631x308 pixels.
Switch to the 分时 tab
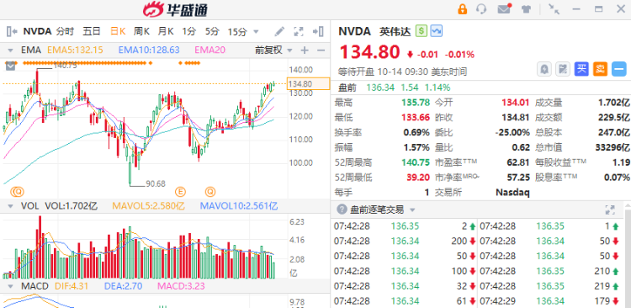pyautogui.click(x=65, y=31)
